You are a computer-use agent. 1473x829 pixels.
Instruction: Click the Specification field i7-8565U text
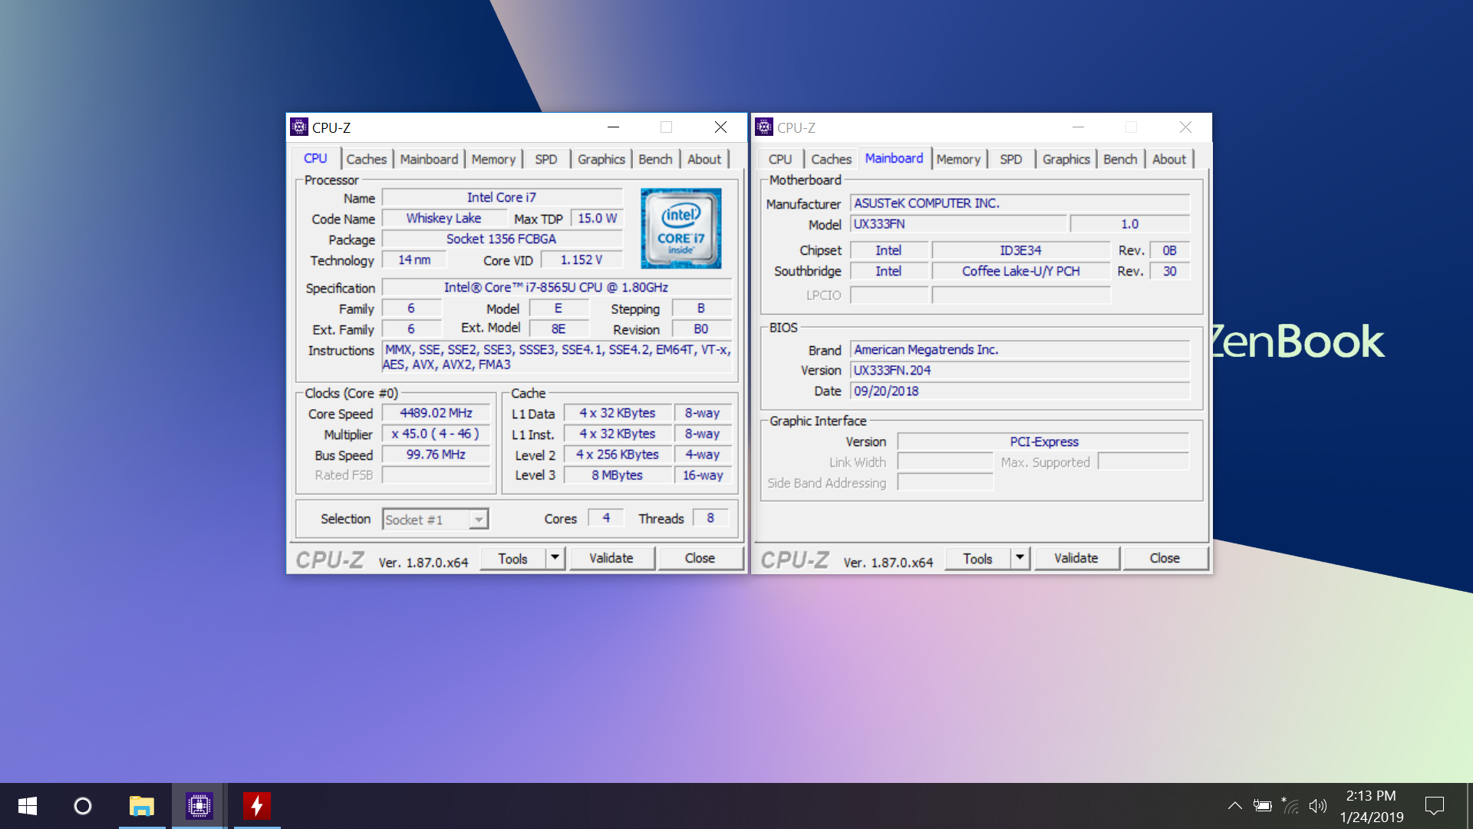[x=556, y=288]
